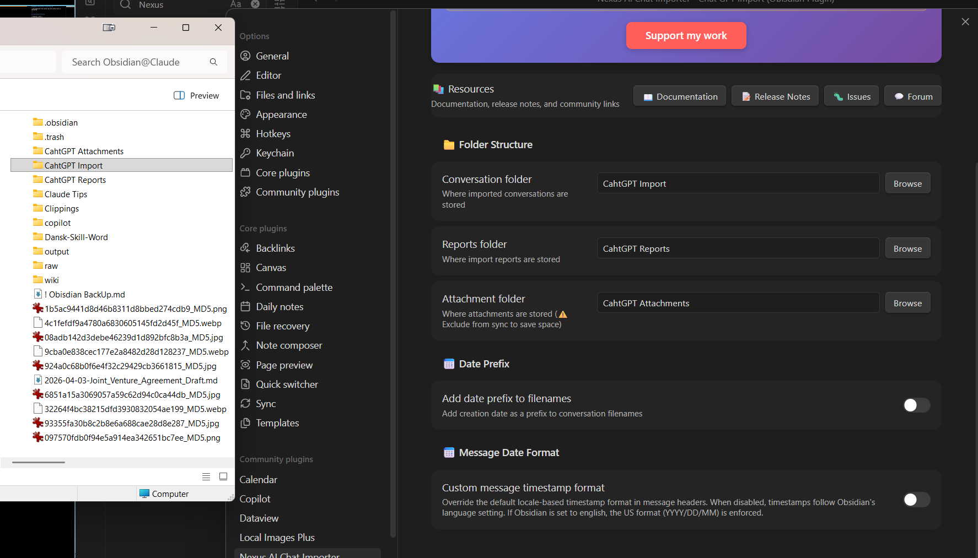Click the Preview pane icon

pos(179,96)
